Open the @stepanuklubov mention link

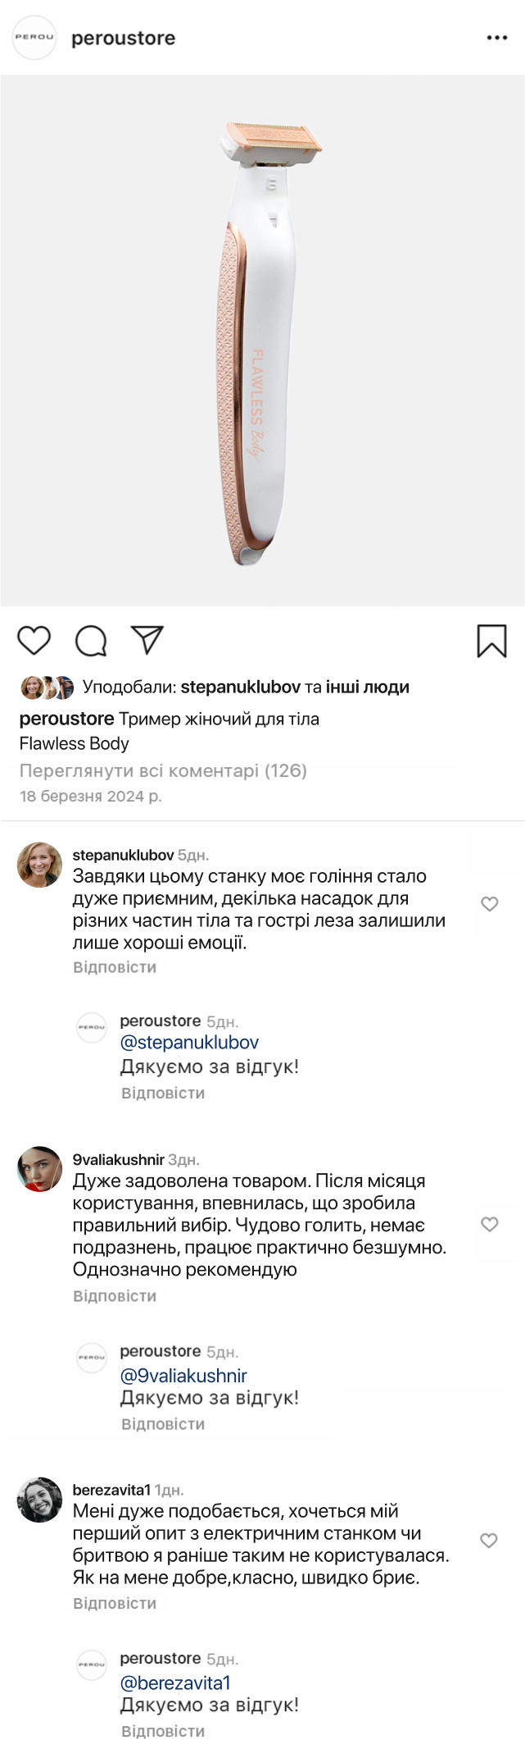[189, 1043]
